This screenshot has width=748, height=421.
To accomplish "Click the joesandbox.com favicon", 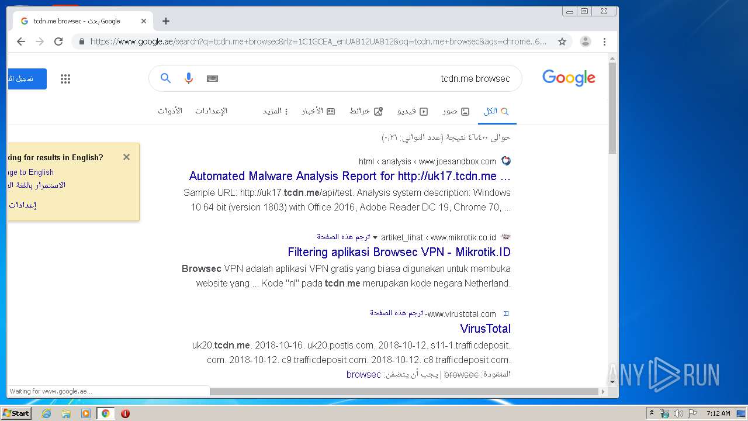I will click(x=506, y=161).
